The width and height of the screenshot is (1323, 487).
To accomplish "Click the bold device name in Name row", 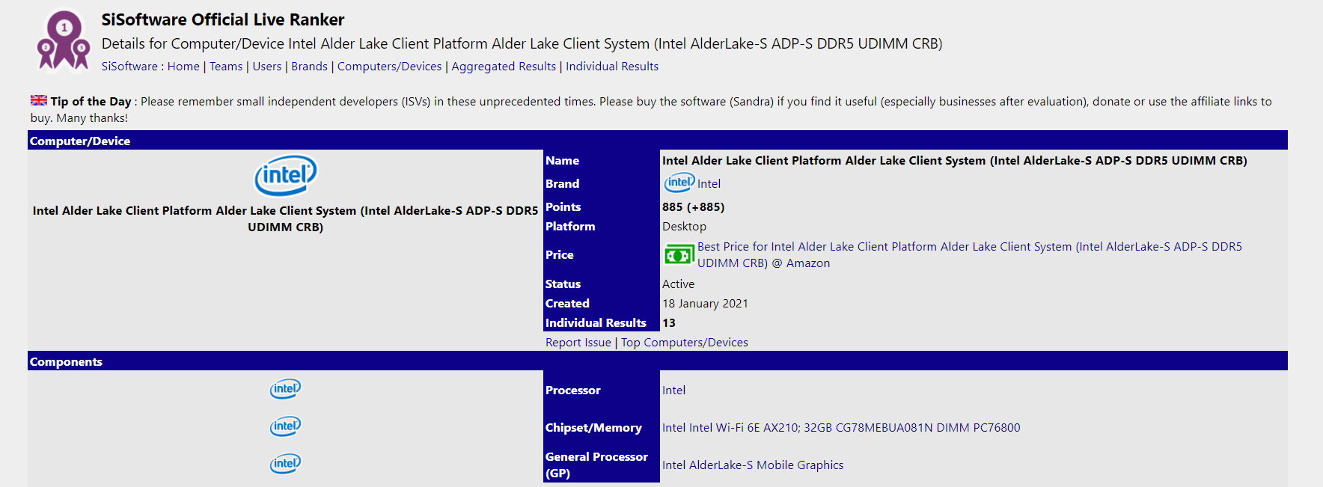I will [x=954, y=161].
